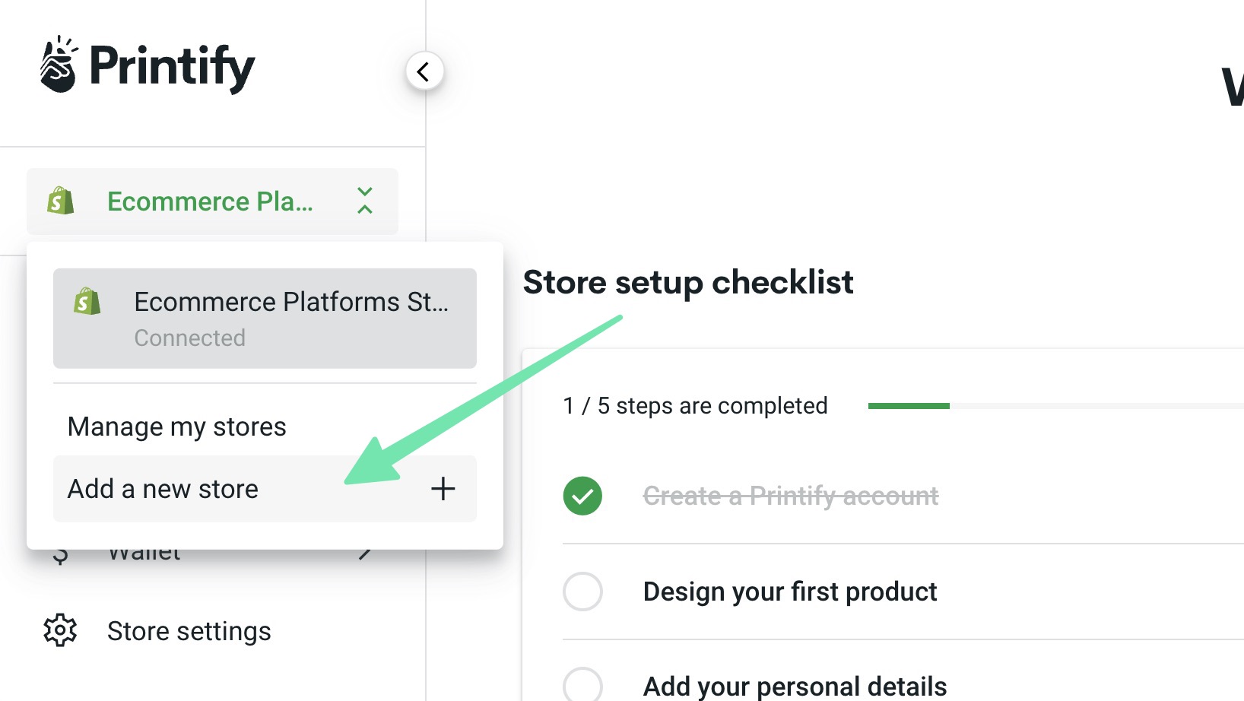Click Add a new store
The image size is (1244, 701).
point(162,489)
